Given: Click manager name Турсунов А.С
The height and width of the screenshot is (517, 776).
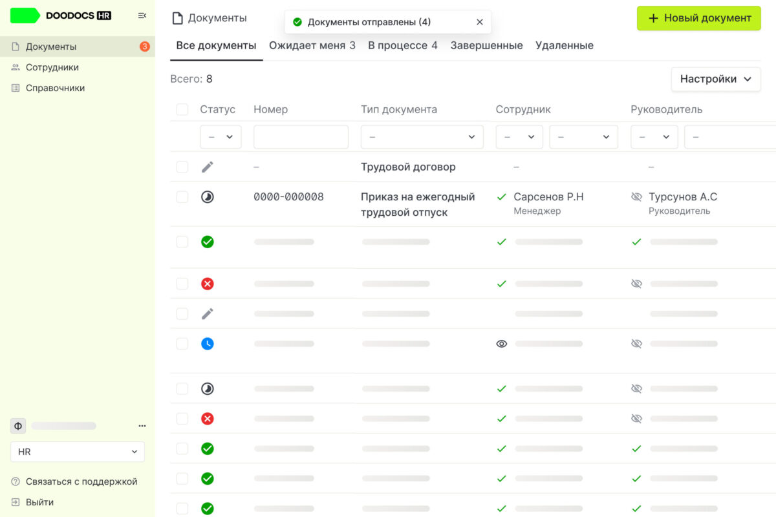Looking at the screenshot, I should (x=683, y=196).
